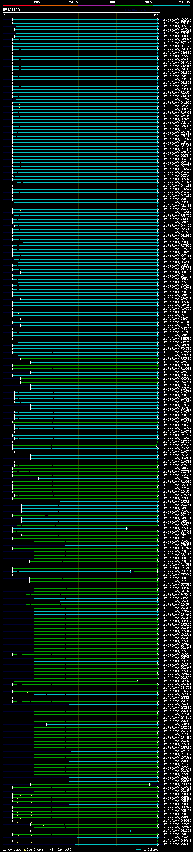
Task: Click the cyan 100% identity legend segment
Action: click(x=171, y=5)
